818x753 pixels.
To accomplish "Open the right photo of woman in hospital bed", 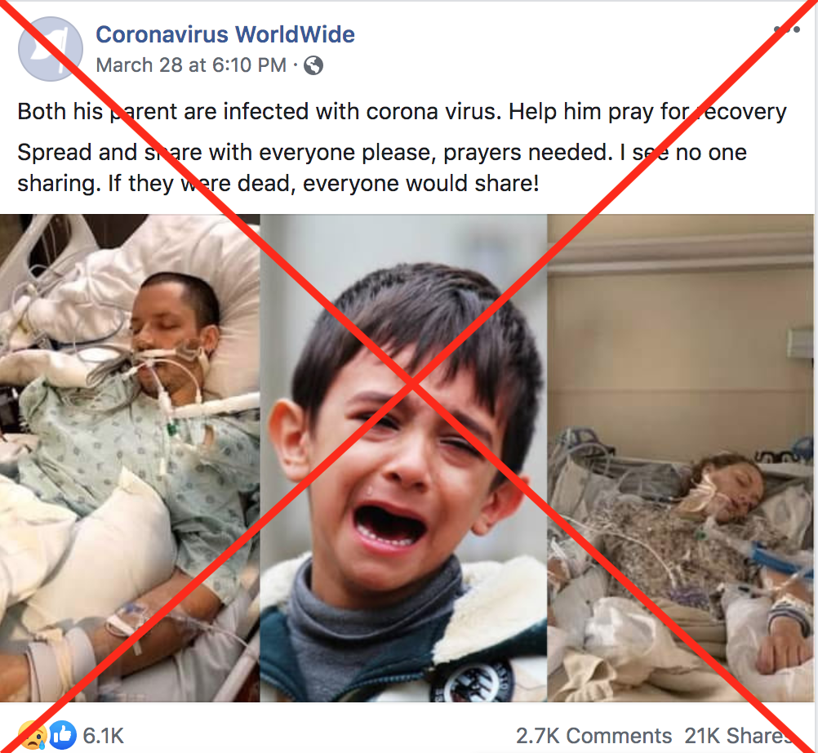I will click(x=680, y=457).
